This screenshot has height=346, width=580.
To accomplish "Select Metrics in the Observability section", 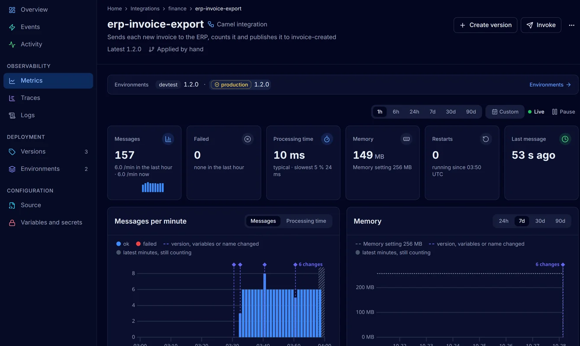I will tap(48, 80).
